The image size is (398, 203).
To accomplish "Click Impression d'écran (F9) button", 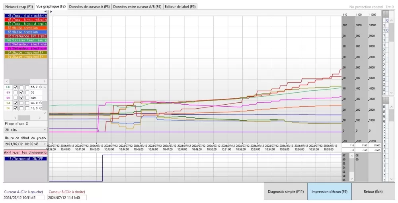I will (x=330, y=191).
